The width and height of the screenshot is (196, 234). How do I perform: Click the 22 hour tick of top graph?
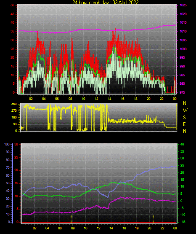162,99
